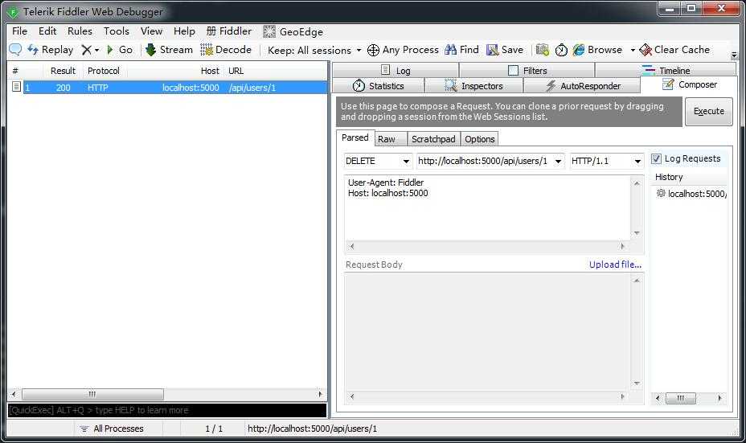Switch to the Filters tab

(x=527, y=71)
